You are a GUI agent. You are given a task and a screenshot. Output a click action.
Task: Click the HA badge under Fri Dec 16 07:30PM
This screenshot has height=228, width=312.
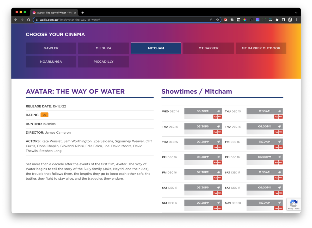(x=215, y=178)
